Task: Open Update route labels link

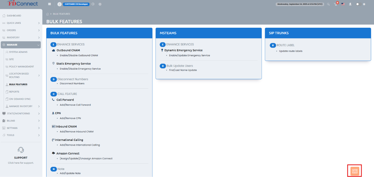Action: tap(291, 51)
